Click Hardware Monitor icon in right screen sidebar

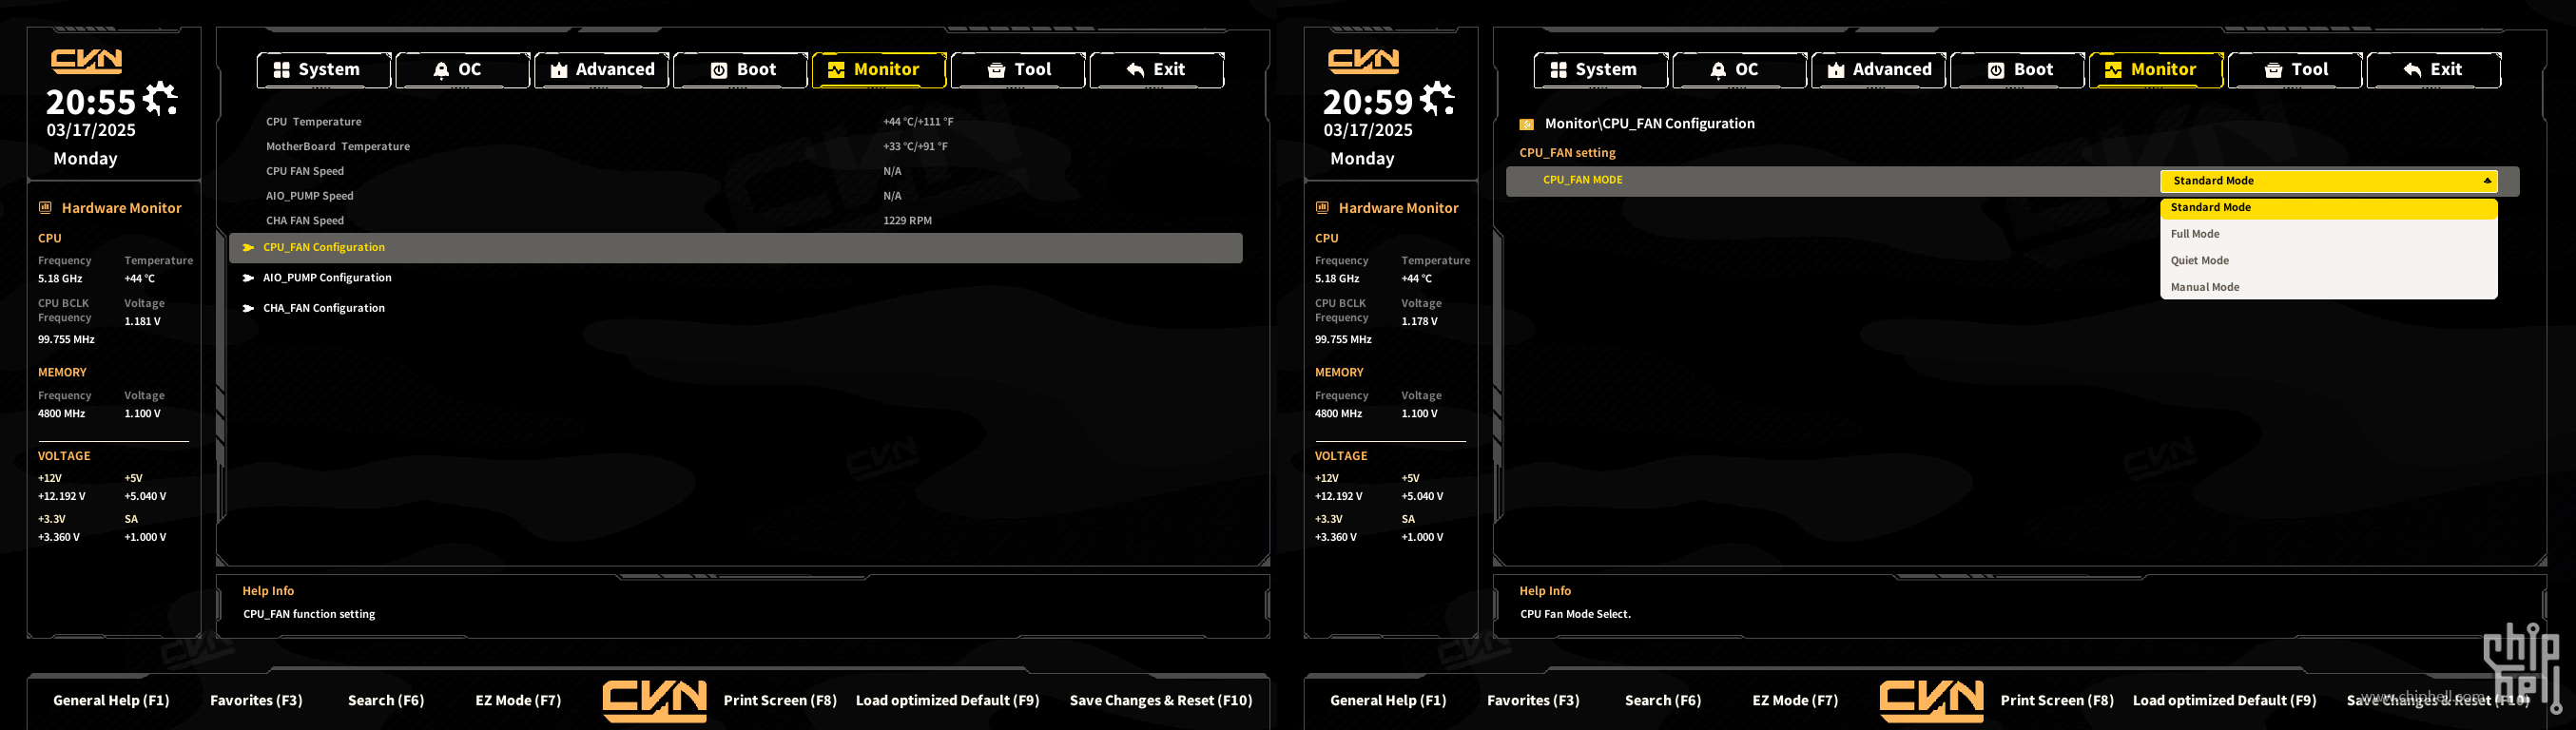coord(1322,208)
